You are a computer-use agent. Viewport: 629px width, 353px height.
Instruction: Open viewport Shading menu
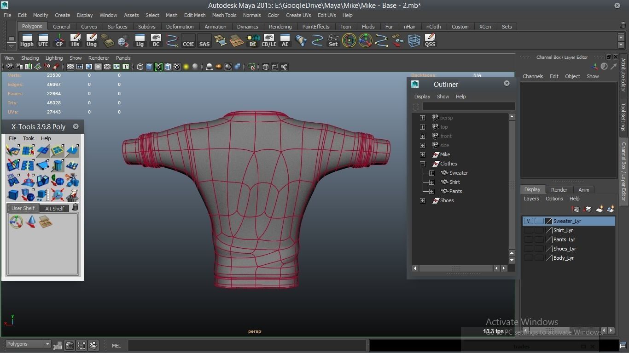[x=30, y=58]
